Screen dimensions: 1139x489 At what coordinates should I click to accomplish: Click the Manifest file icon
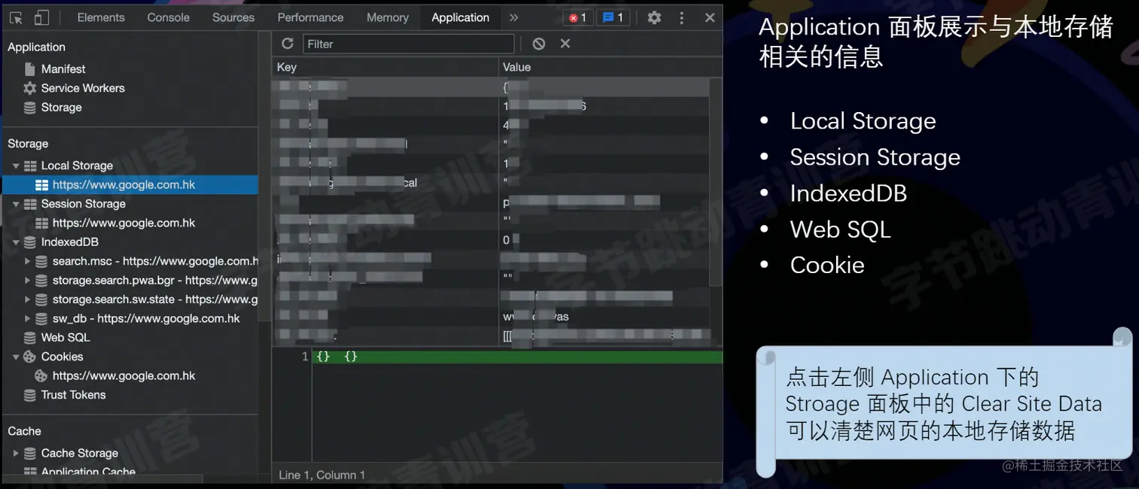pyautogui.click(x=30, y=68)
